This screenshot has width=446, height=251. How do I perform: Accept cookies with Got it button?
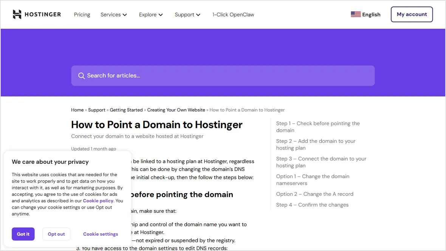click(23, 234)
